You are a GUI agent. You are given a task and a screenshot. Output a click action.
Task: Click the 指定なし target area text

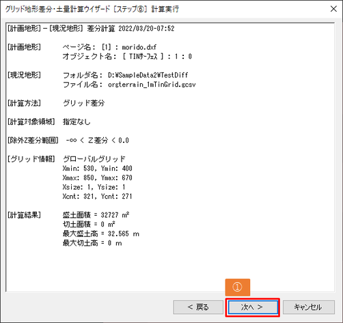[x=77, y=122]
